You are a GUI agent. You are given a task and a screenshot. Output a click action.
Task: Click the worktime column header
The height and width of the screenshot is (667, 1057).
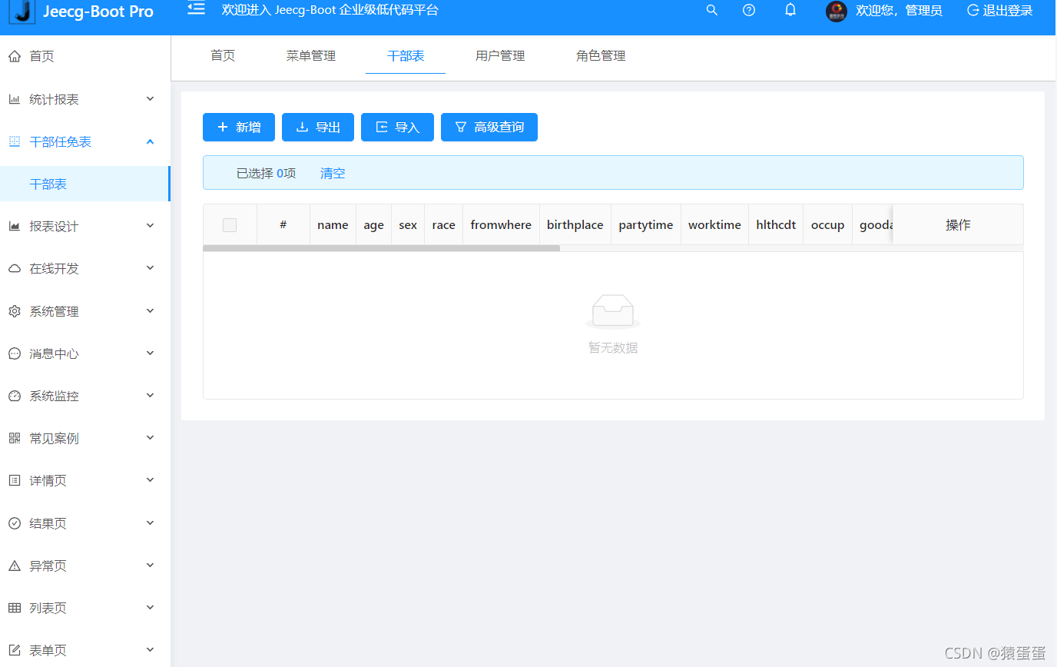click(714, 225)
